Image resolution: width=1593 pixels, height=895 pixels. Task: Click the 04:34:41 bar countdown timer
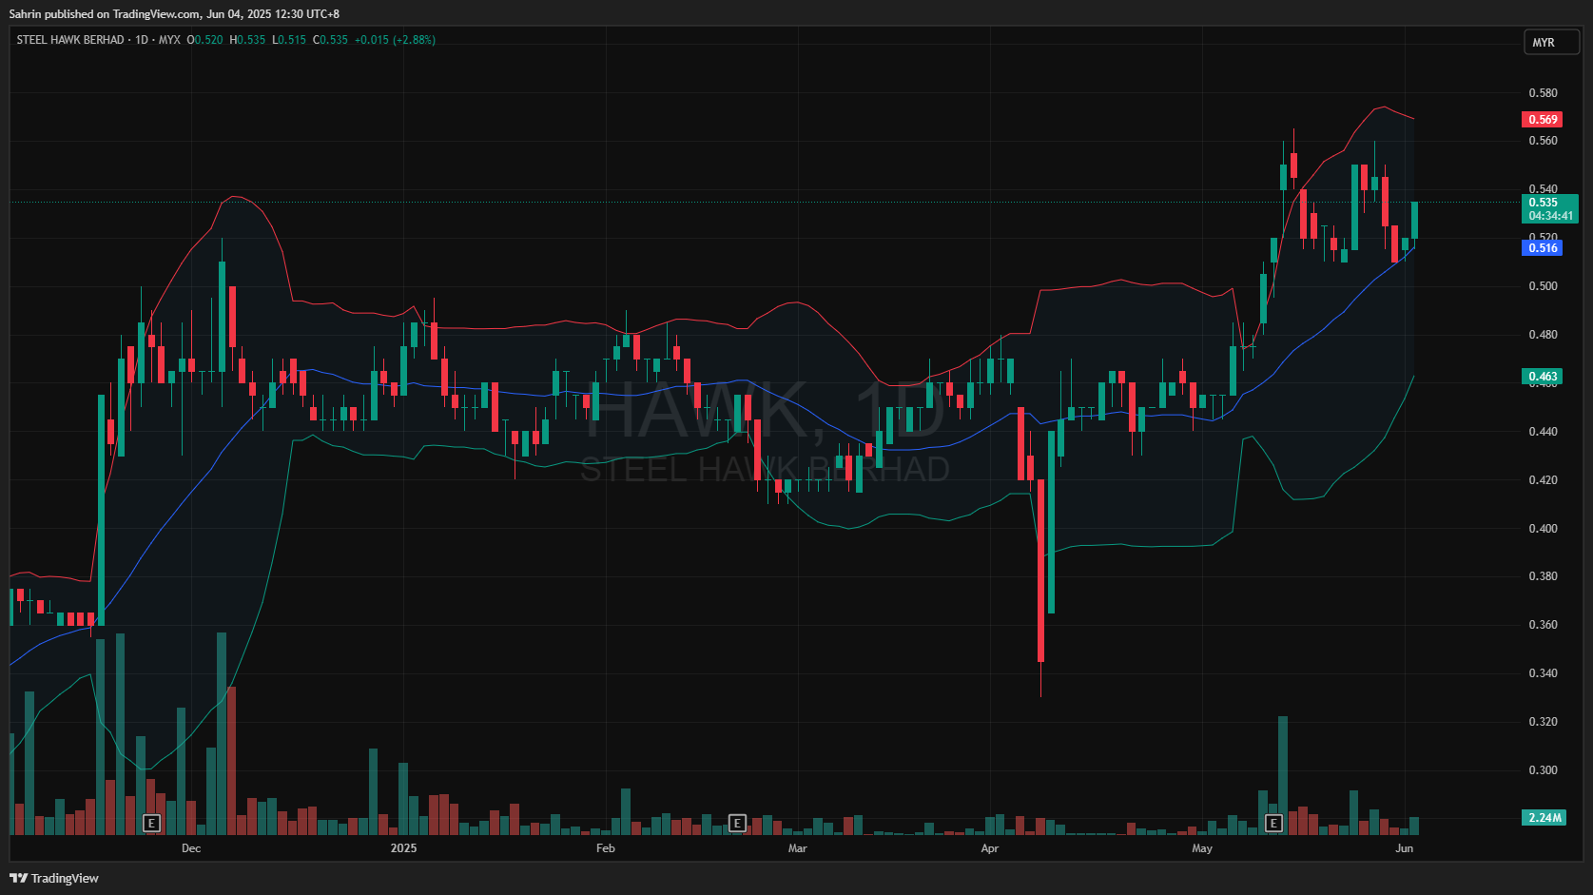tap(1550, 216)
